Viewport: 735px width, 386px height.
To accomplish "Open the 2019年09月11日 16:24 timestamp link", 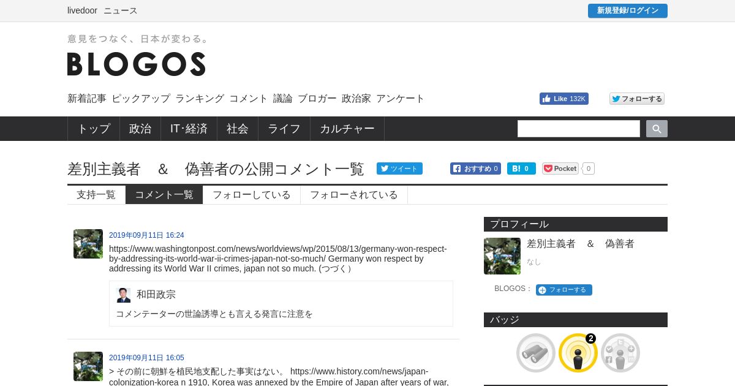I will pos(146,235).
